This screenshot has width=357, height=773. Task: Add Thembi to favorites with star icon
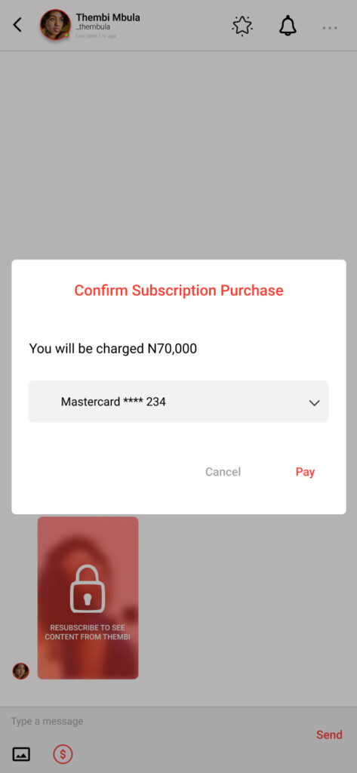coord(242,26)
